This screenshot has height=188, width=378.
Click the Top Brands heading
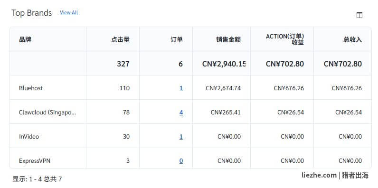pyautogui.click(x=32, y=13)
